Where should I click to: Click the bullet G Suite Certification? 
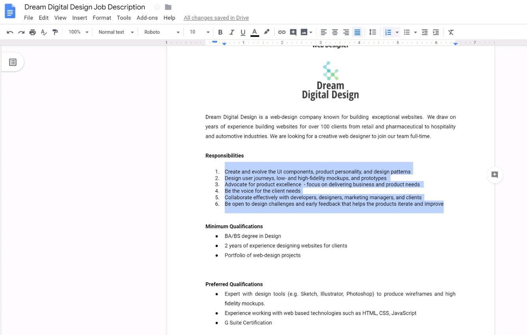(248, 323)
